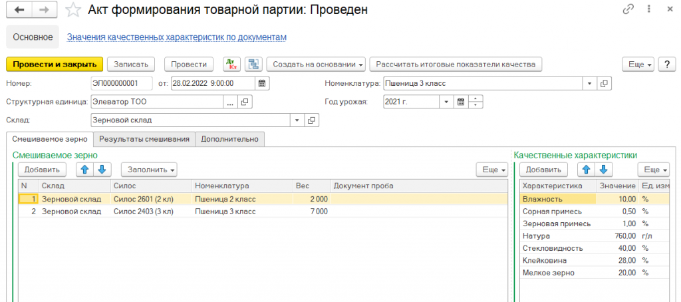Click the Номер input field
Image resolution: width=681 pixels, height=302 pixels.
tap(123, 83)
